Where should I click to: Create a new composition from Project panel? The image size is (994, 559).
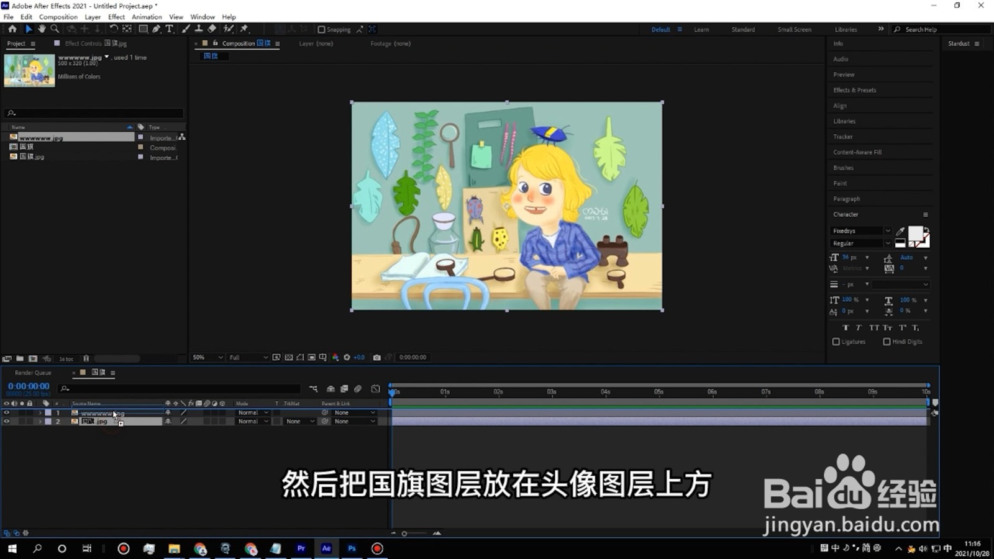point(33,358)
